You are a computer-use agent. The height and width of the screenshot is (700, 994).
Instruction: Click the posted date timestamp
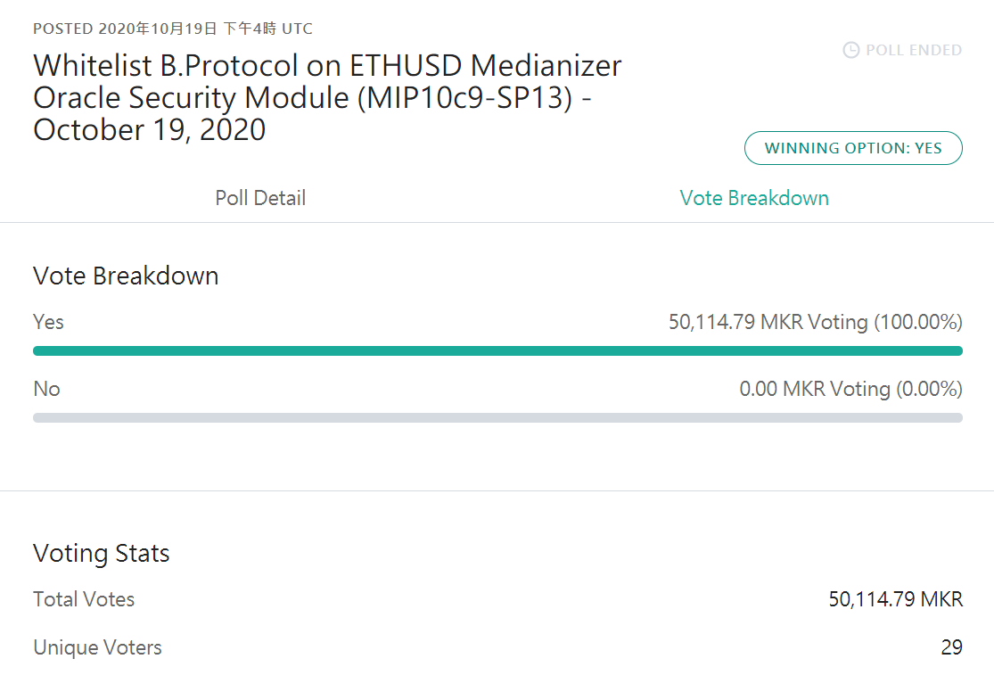172,29
